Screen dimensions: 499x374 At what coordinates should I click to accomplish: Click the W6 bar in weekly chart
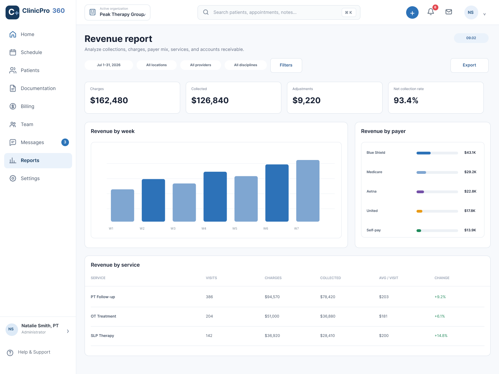[x=277, y=193]
